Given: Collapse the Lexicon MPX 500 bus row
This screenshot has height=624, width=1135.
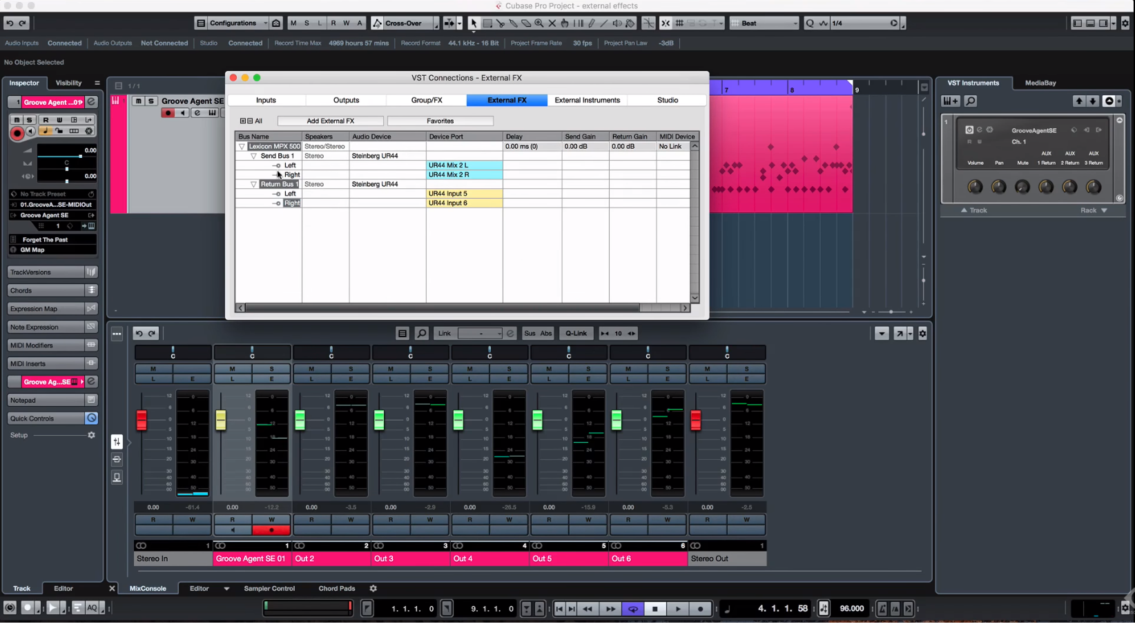Looking at the screenshot, I should pos(242,147).
